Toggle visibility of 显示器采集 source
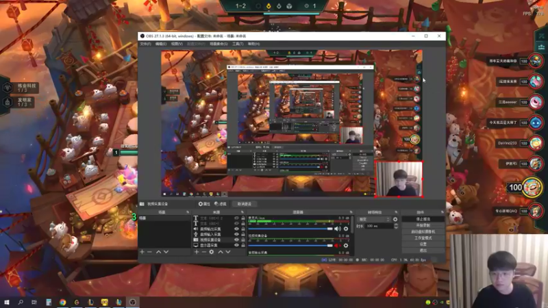 [x=236, y=245]
